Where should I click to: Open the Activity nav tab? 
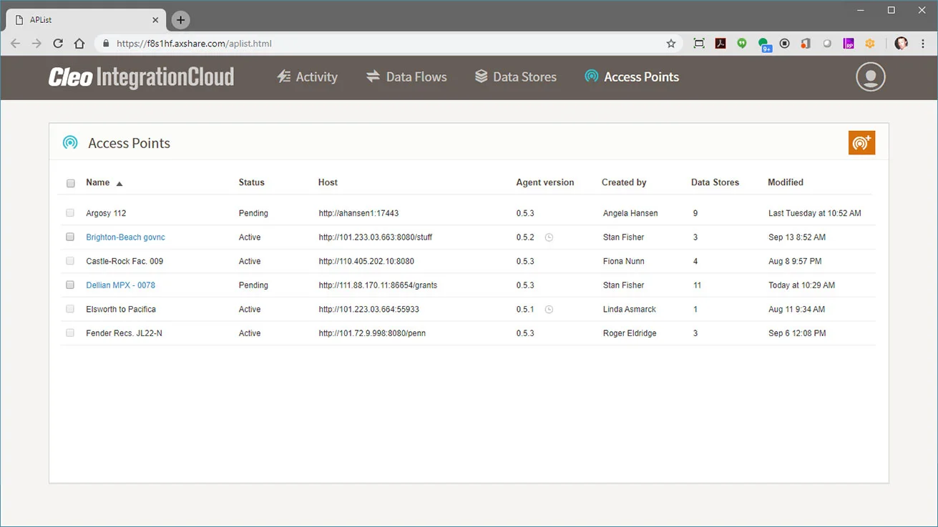pyautogui.click(x=307, y=77)
